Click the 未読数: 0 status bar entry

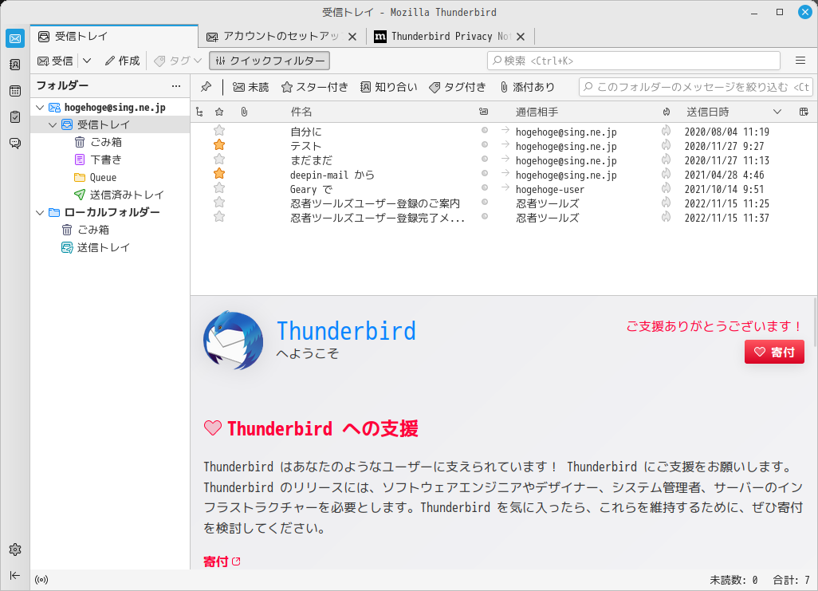click(733, 580)
